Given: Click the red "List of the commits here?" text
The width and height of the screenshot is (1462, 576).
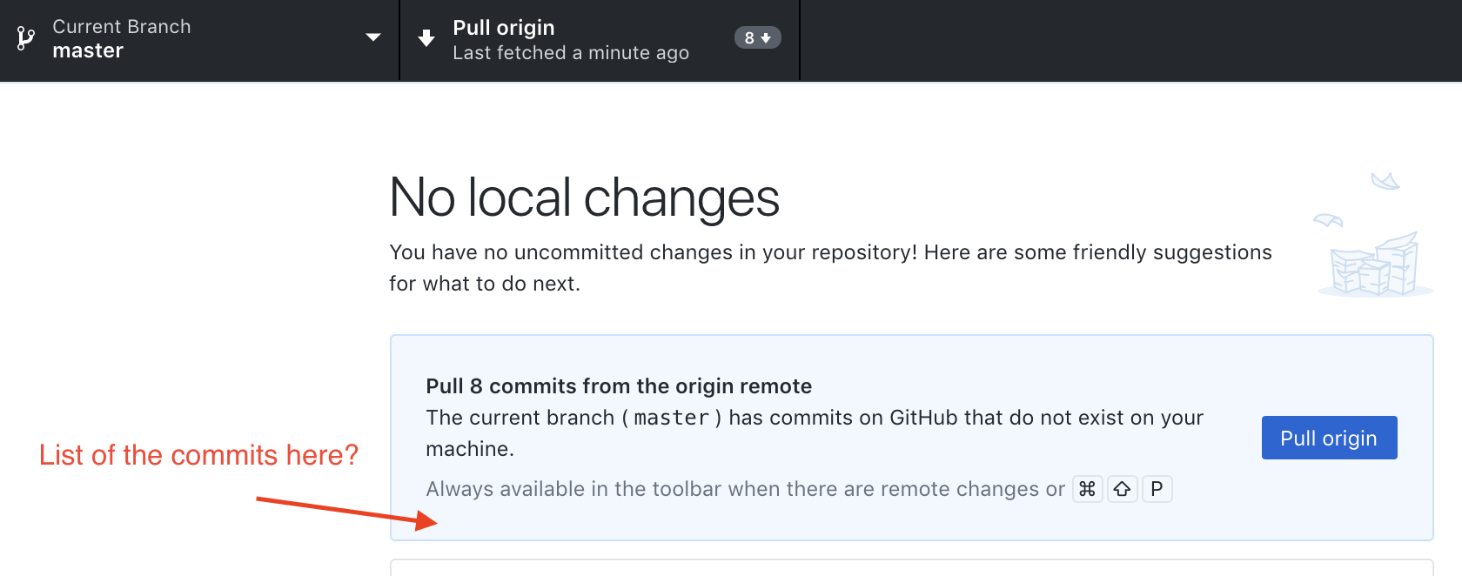Looking at the screenshot, I should [198, 455].
